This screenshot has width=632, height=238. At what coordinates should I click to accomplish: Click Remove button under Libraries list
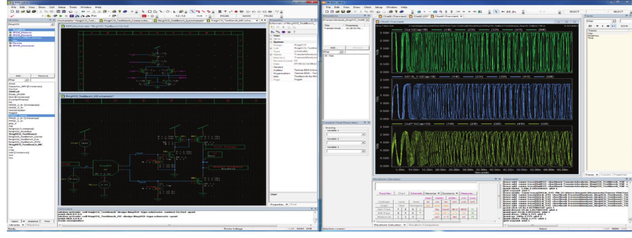(43, 76)
